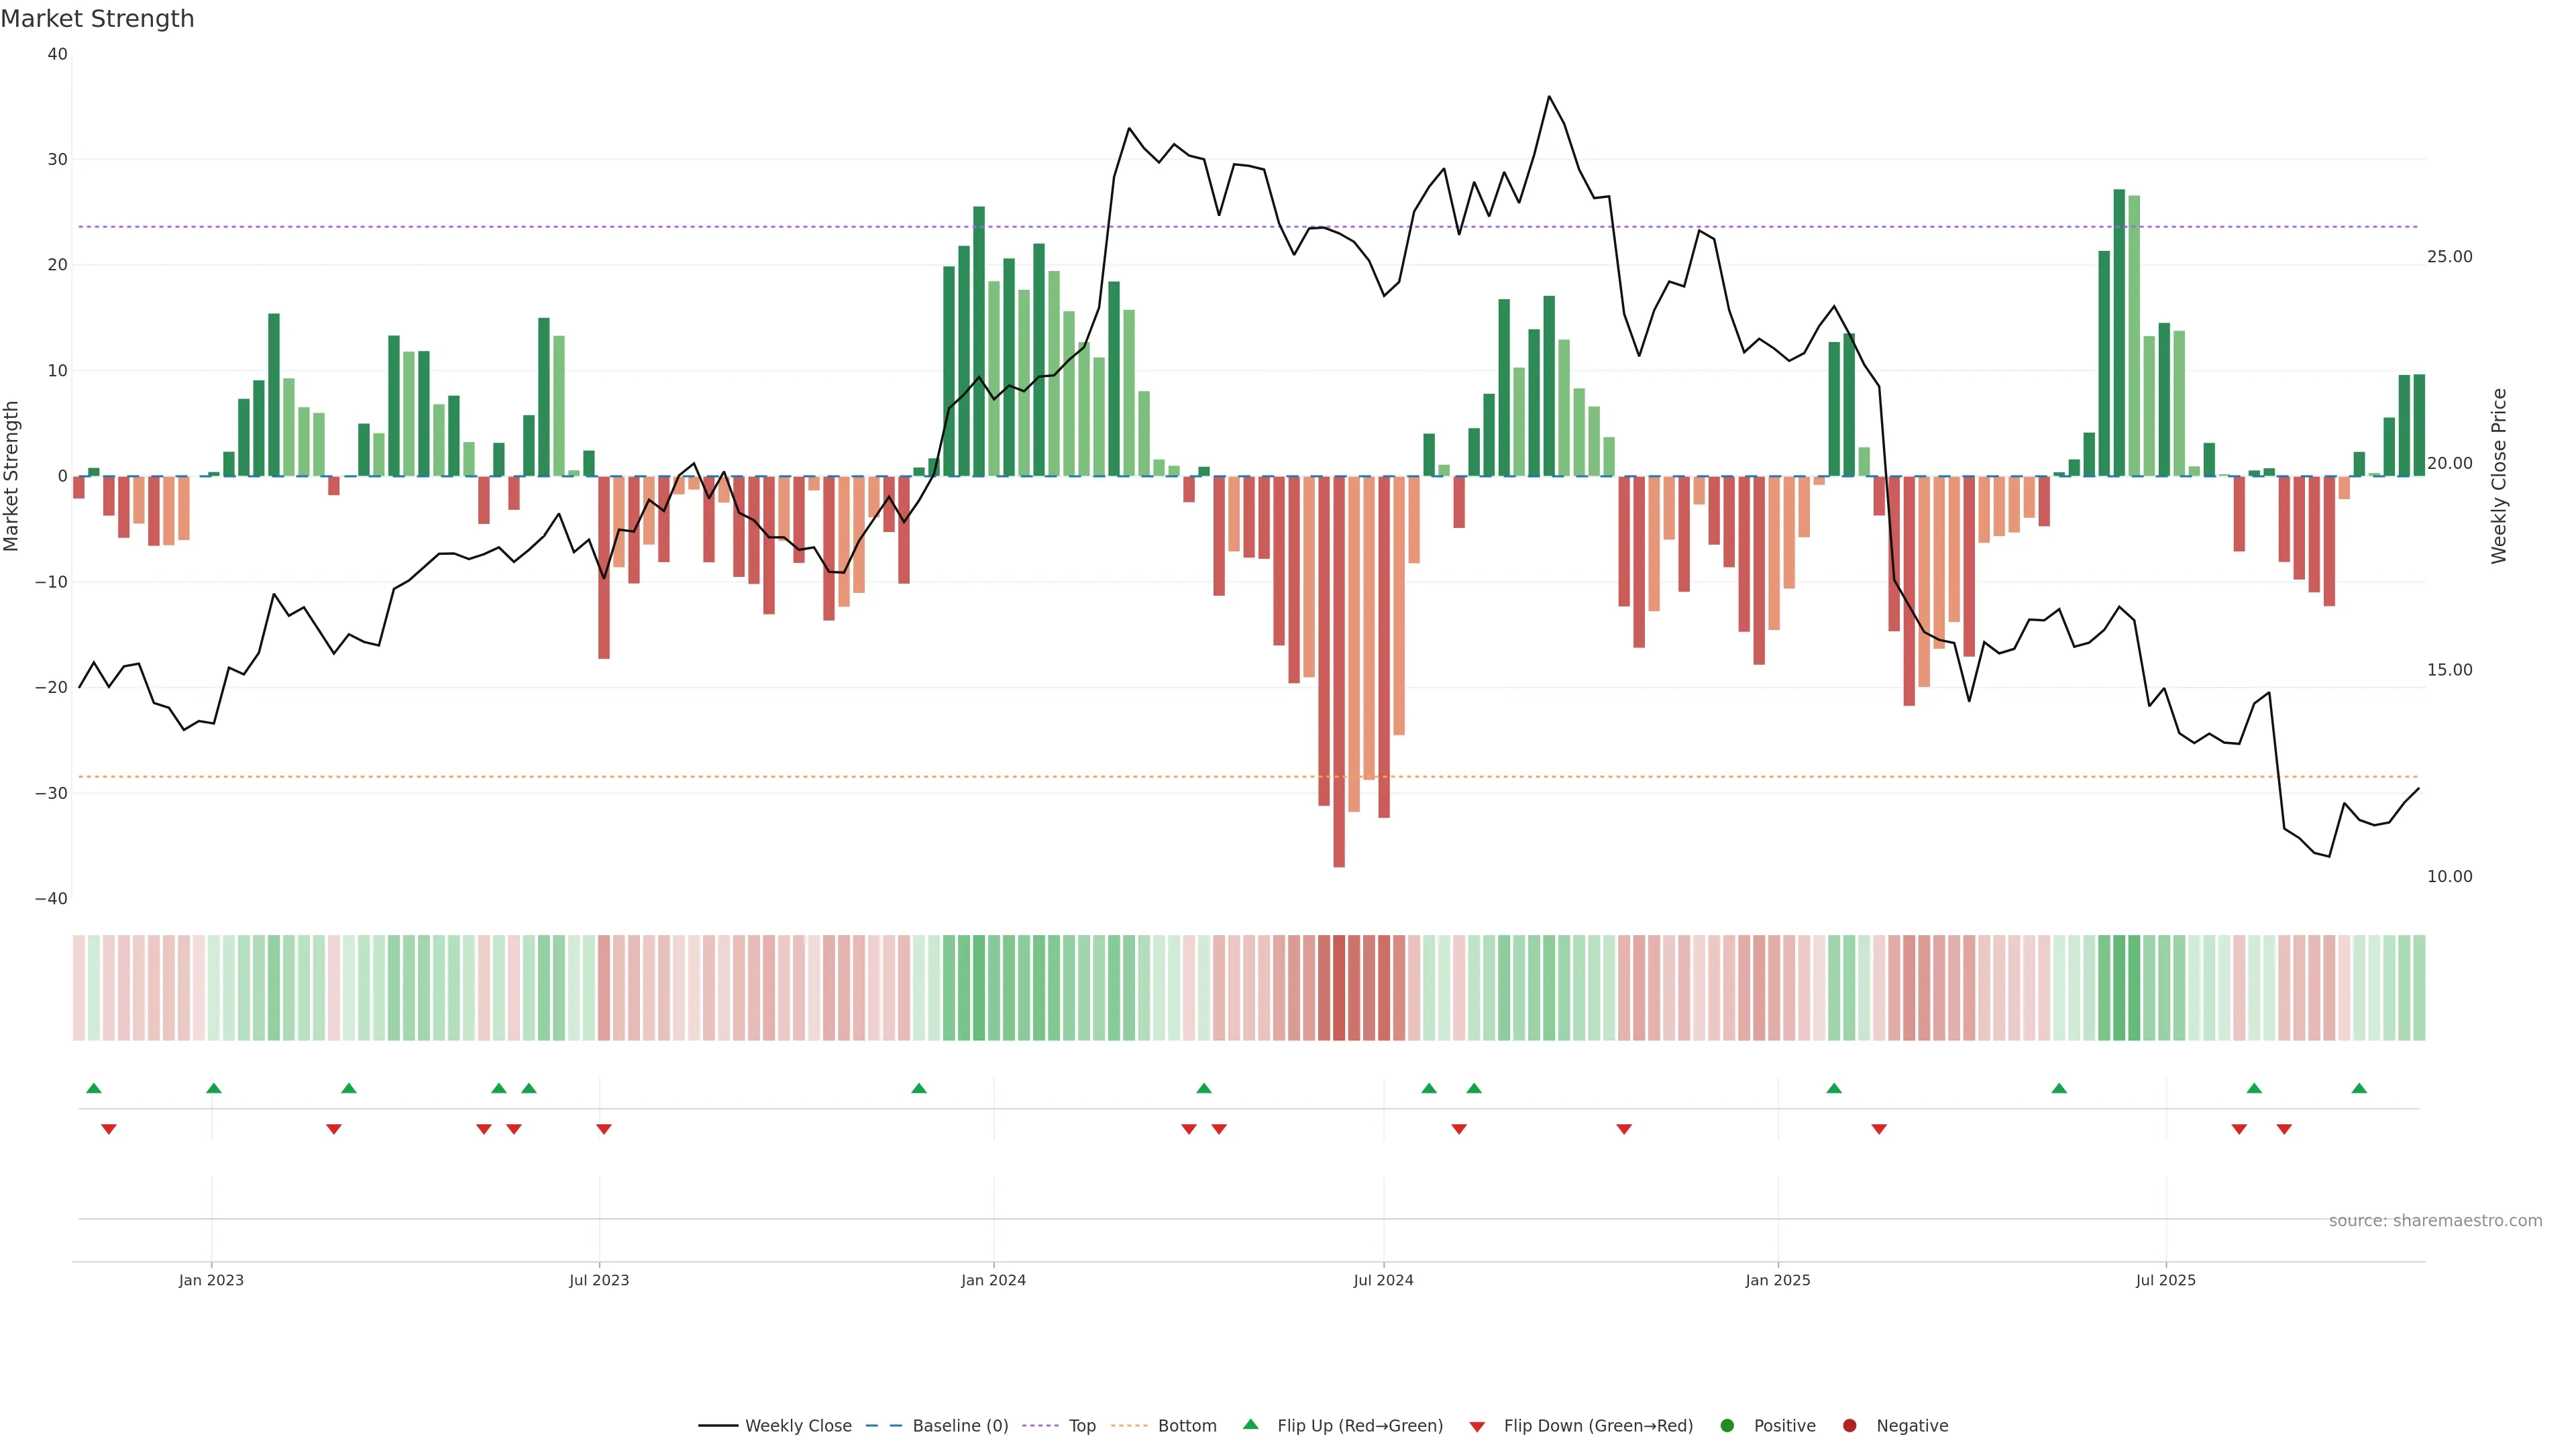Viewport: 2576px width, 1449px height.
Task: Click the Jul 2025 axis label
Action: point(2166,1280)
